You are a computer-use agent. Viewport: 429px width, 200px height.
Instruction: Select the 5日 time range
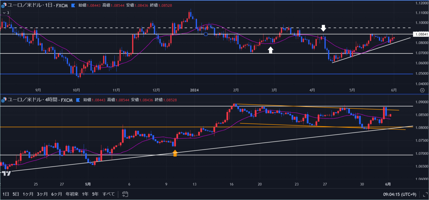(16, 194)
